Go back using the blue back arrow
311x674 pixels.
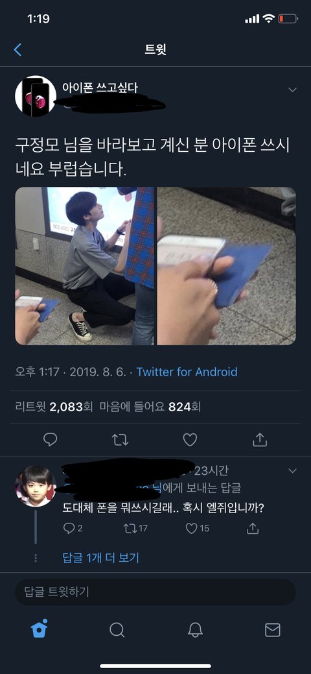[x=17, y=50]
